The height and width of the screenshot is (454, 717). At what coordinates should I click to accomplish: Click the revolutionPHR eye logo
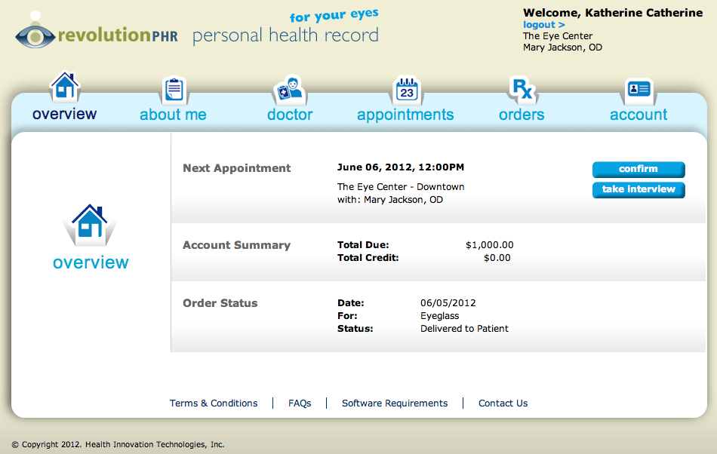(36, 35)
